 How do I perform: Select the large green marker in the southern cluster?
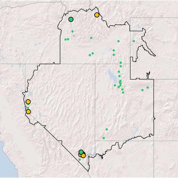[81, 152]
